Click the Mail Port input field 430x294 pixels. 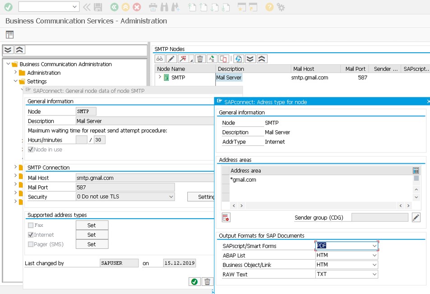[125, 188]
